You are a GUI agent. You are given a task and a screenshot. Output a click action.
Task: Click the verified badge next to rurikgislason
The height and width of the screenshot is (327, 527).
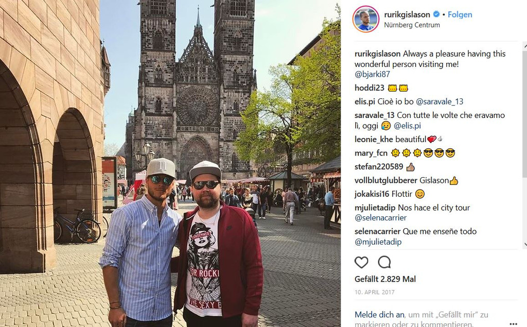pos(436,14)
